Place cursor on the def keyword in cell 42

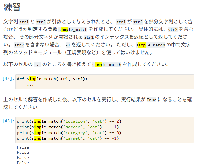[20, 79]
